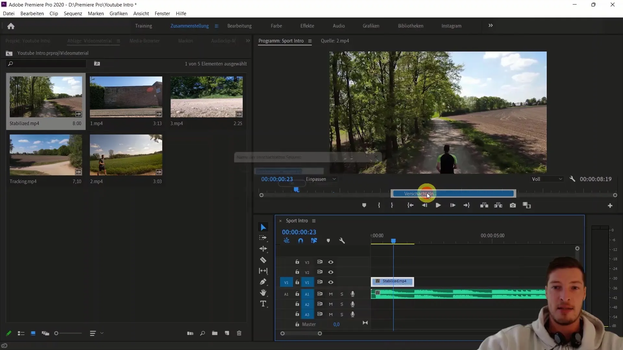Go to Out point
The image size is (623, 350).
(x=467, y=205)
